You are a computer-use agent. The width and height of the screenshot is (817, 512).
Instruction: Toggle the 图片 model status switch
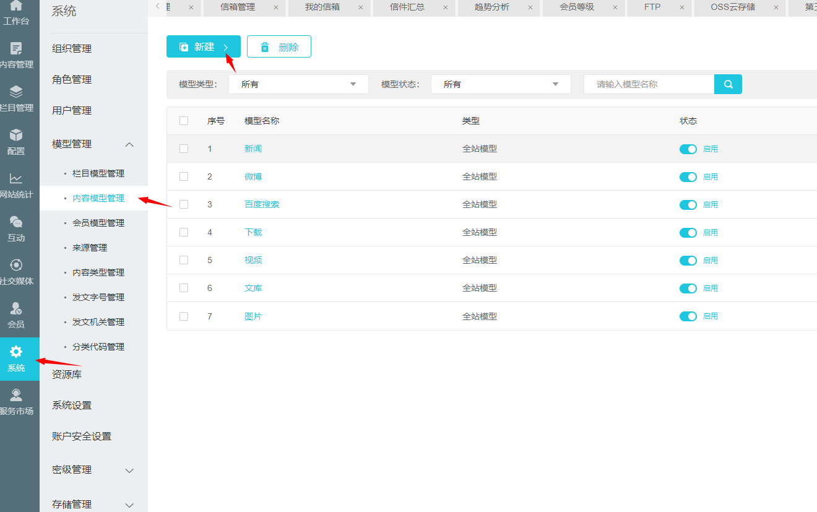point(688,316)
